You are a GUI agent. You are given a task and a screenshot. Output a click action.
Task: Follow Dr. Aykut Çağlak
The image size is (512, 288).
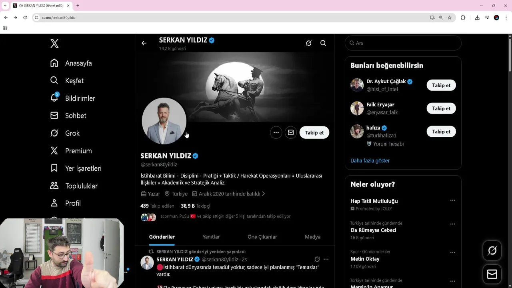pos(441,85)
